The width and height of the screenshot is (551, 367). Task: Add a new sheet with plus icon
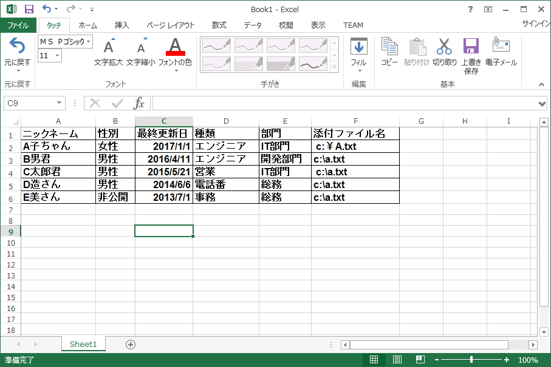click(x=131, y=345)
